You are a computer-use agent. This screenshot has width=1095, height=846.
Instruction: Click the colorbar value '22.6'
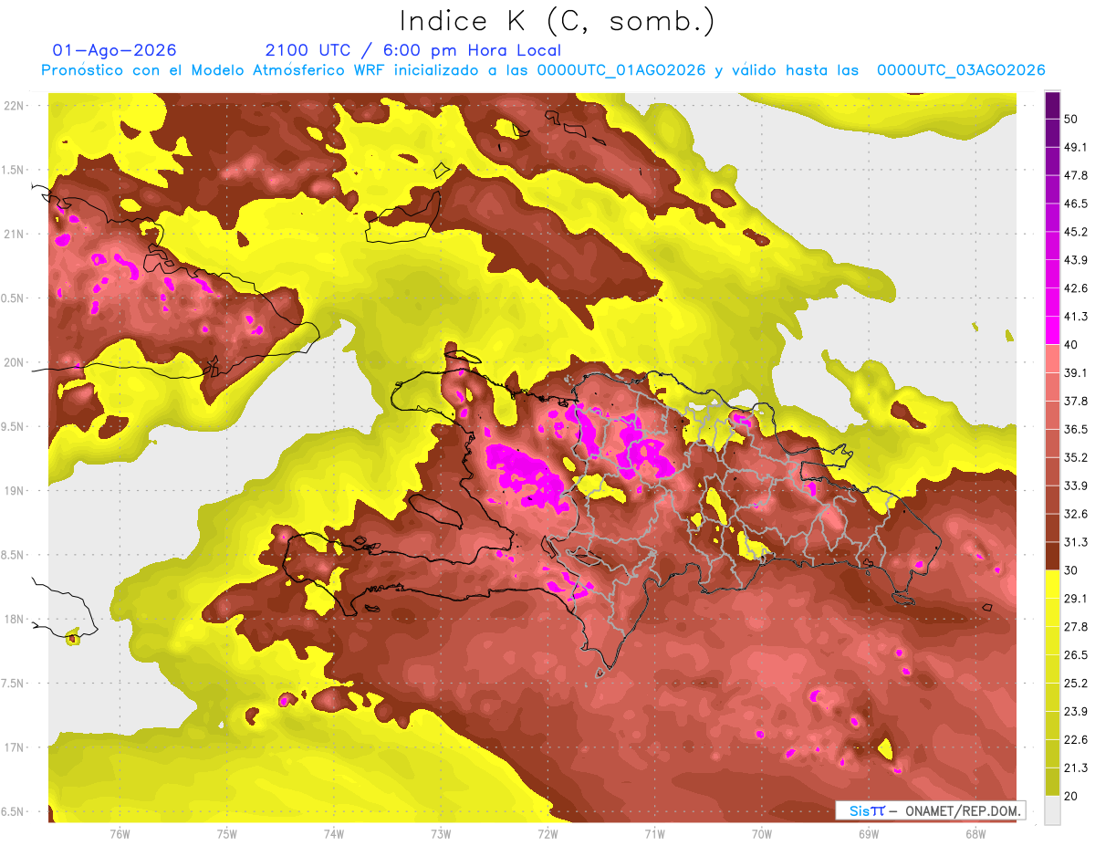pyautogui.click(x=1075, y=739)
